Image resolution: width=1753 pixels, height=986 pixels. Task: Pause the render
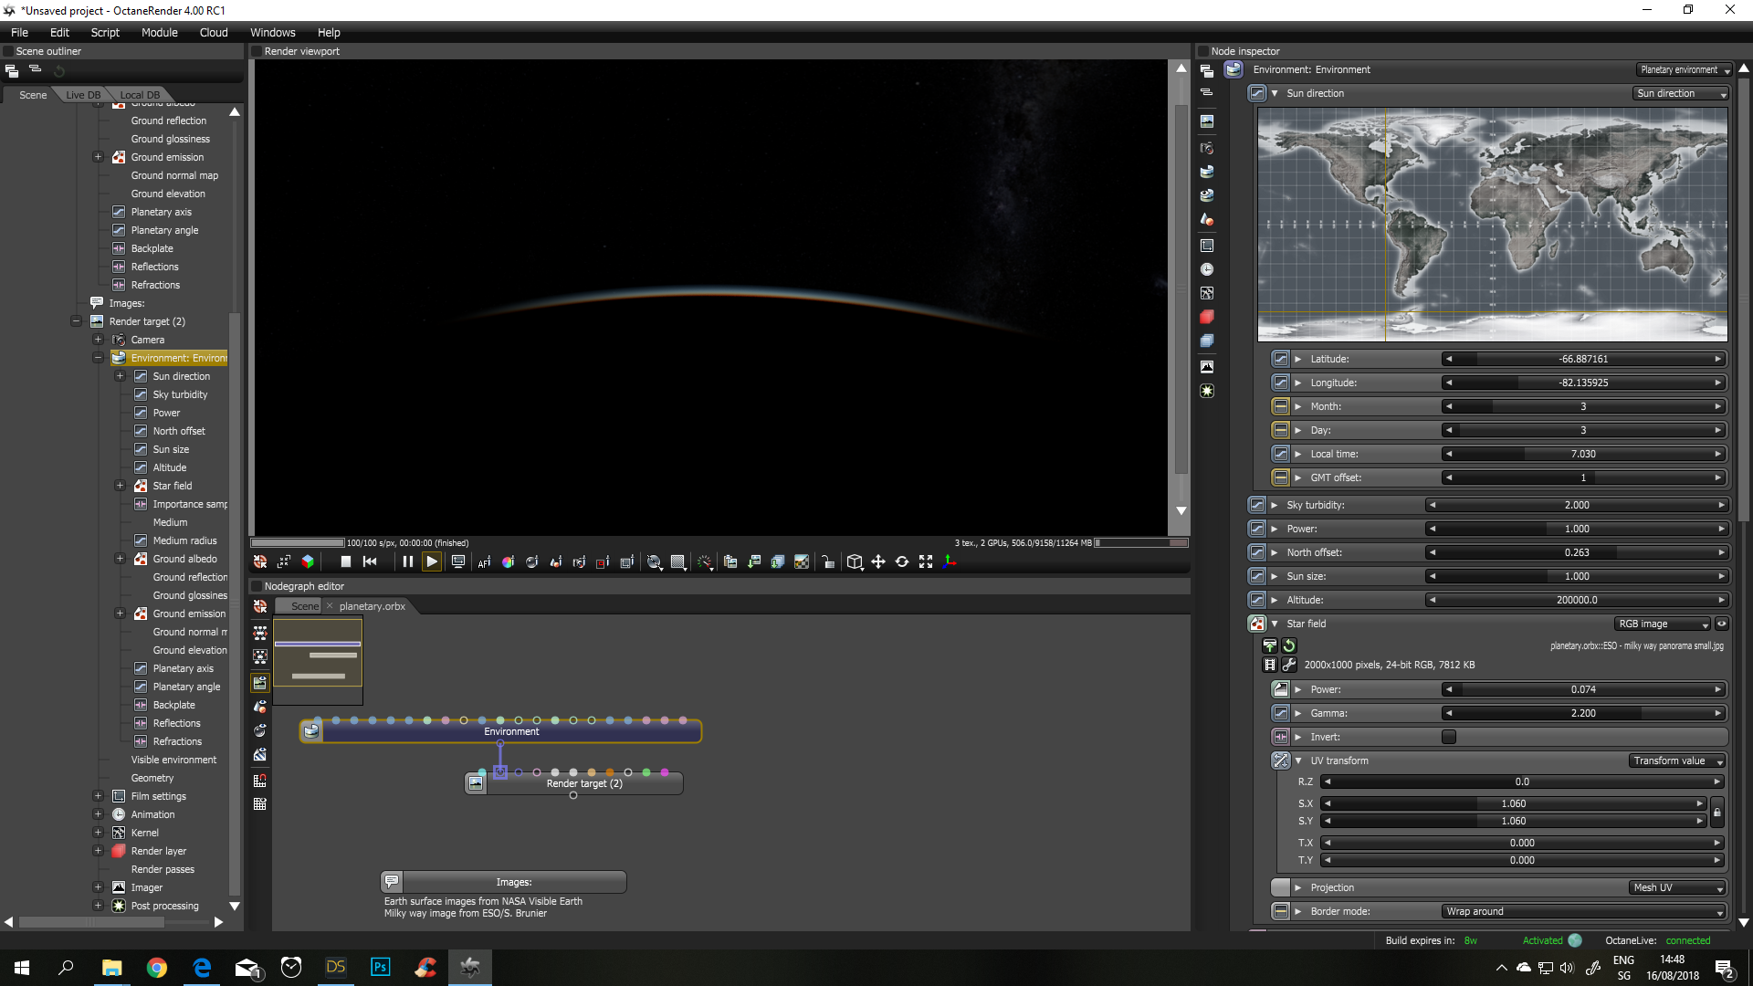[x=407, y=562]
